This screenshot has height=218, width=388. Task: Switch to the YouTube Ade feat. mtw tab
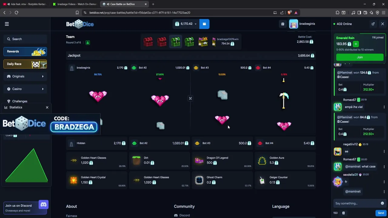(25, 4)
